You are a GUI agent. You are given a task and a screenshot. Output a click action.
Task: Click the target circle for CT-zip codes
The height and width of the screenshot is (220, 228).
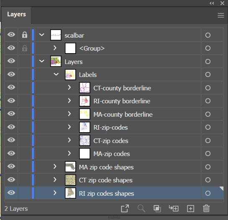tap(208, 141)
